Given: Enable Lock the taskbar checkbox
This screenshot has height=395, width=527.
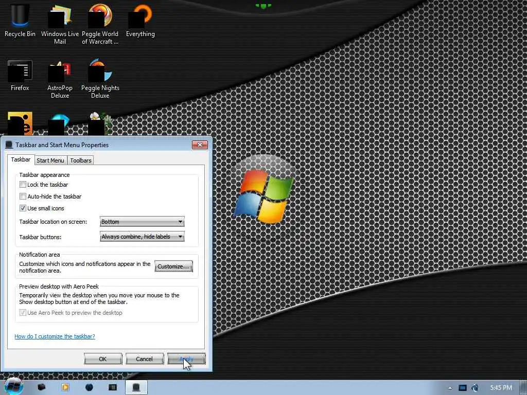Looking at the screenshot, I should click(23, 185).
